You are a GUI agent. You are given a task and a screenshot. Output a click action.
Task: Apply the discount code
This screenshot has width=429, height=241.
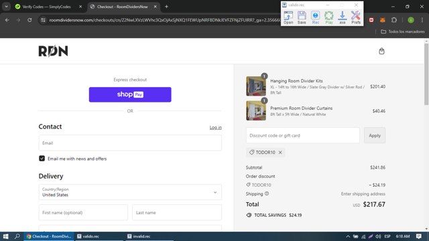pos(375,135)
